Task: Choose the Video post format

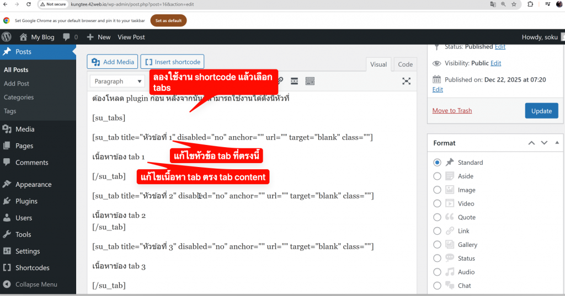Action: tap(438, 203)
